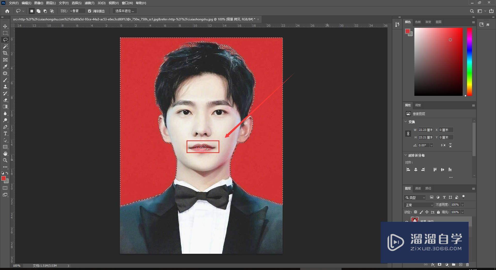Select the Horizontal Type tool
This screenshot has height=270, width=496.
(x=5, y=133)
